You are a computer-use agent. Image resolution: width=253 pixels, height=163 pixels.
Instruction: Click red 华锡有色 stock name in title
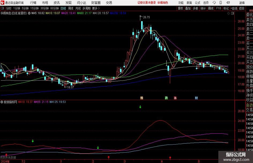click(x=163, y=3)
